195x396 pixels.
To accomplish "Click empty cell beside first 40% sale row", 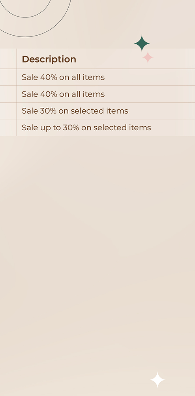I will point(8,77).
